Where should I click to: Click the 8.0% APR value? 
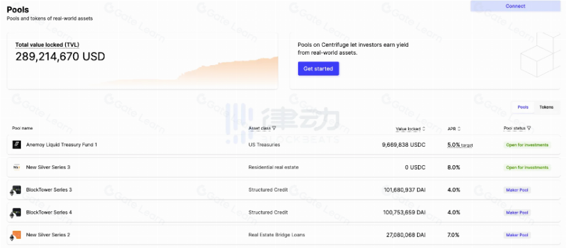[x=453, y=167]
